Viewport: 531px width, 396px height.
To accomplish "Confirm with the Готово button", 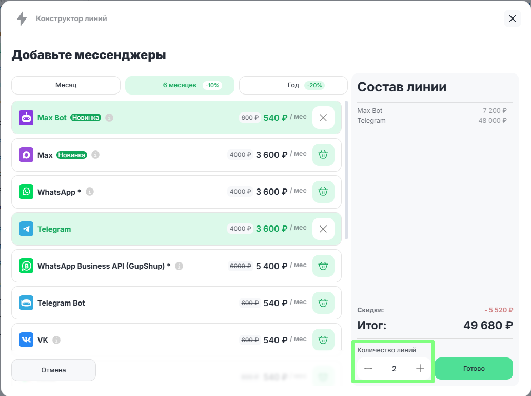I will click(474, 368).
